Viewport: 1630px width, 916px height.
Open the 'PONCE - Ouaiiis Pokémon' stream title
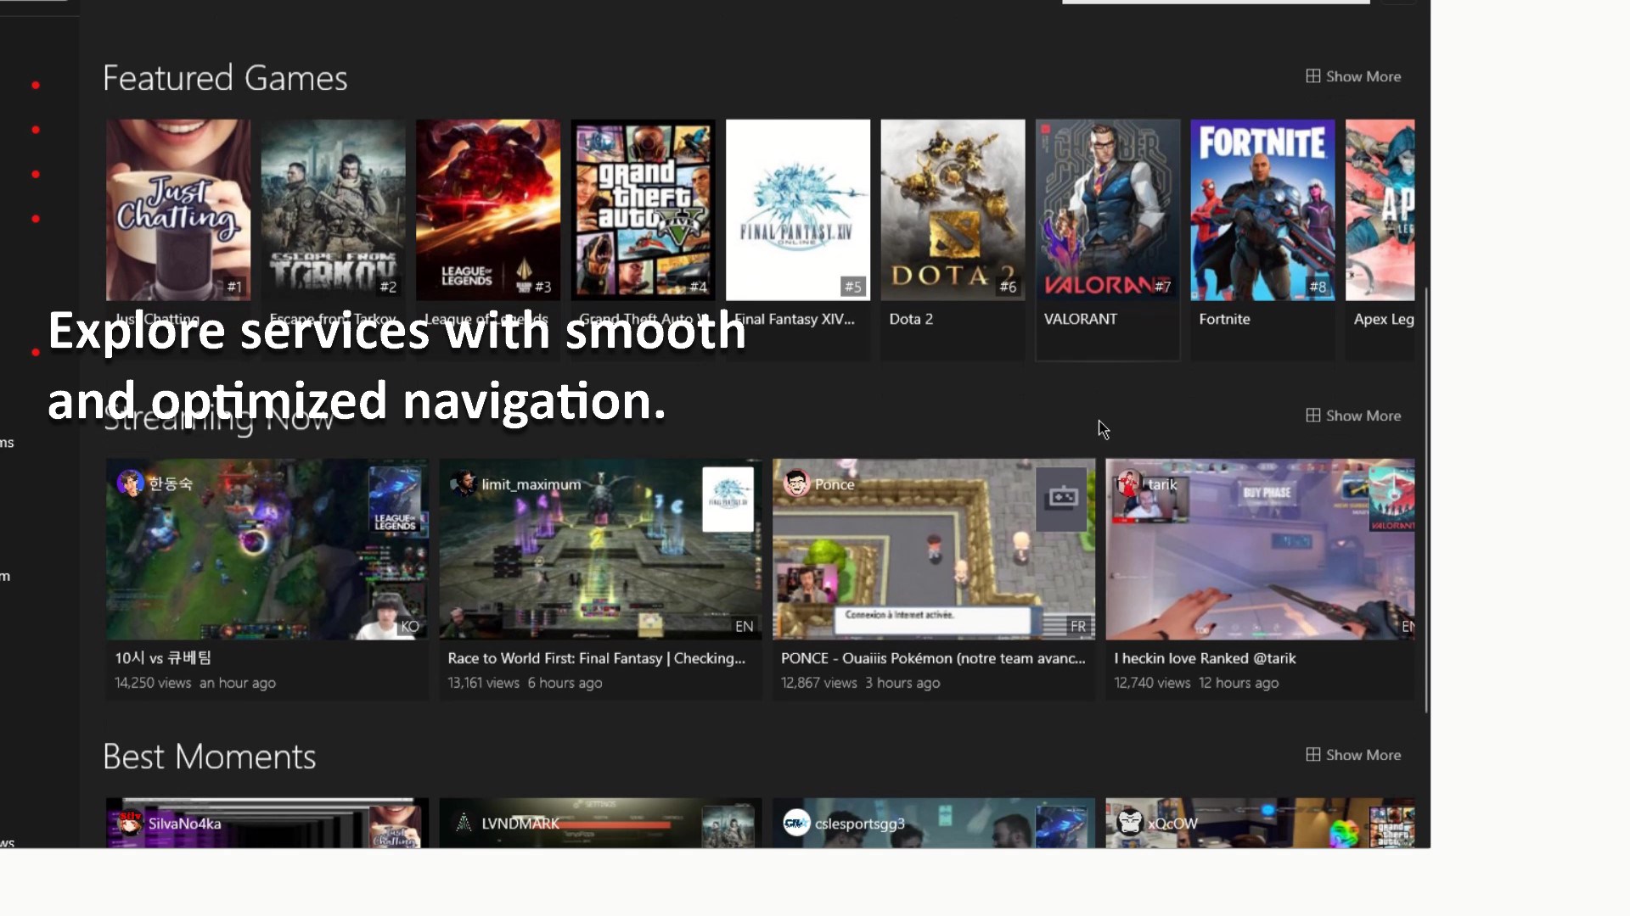point(933,658)
